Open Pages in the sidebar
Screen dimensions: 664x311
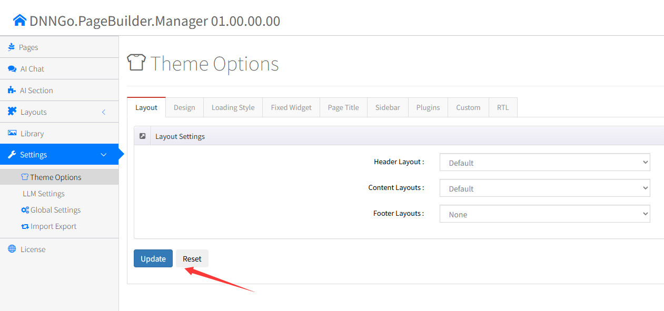[x=59, y=47]
